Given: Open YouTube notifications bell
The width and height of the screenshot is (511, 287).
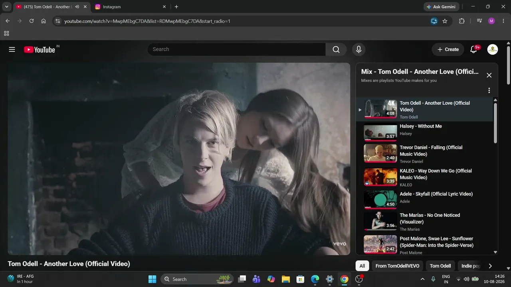Looking at the screenshot, I should [474, 49].
